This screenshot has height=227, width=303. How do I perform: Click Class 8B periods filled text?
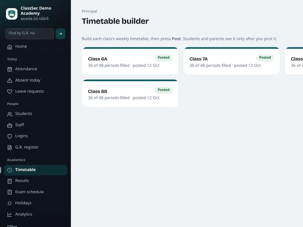[124, 98]
